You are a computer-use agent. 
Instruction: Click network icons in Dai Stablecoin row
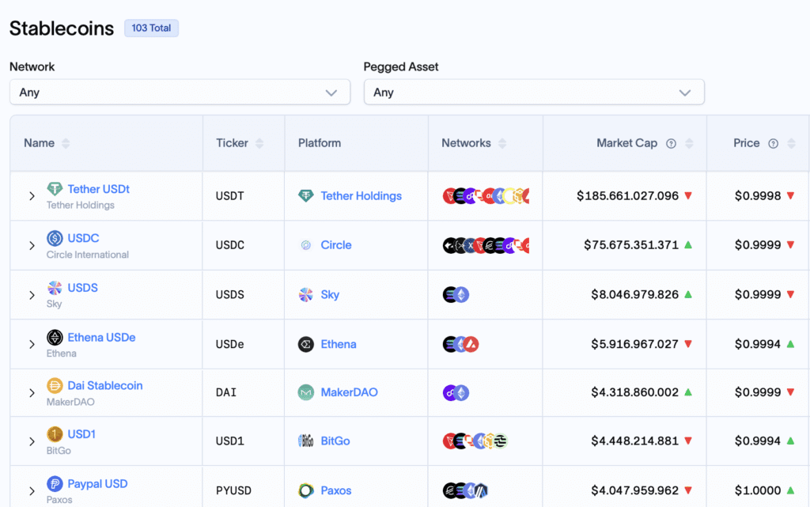456,393
